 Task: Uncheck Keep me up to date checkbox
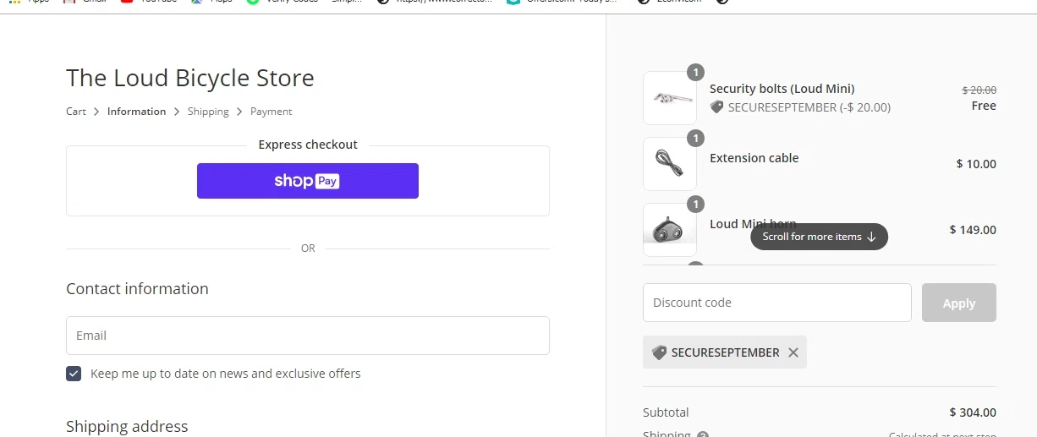click(74, 374)
